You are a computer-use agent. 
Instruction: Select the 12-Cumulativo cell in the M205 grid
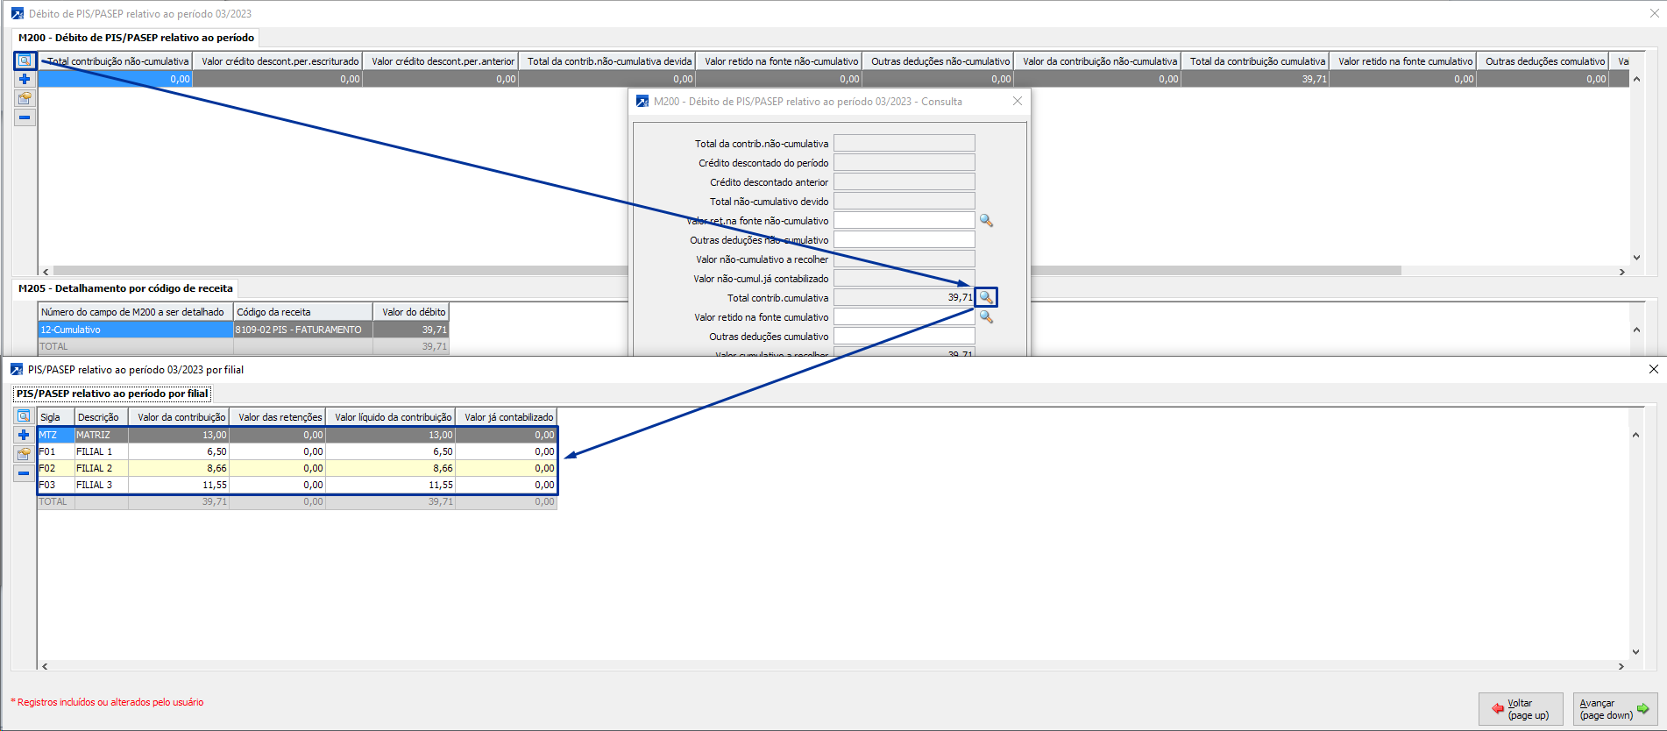point(136,330)
